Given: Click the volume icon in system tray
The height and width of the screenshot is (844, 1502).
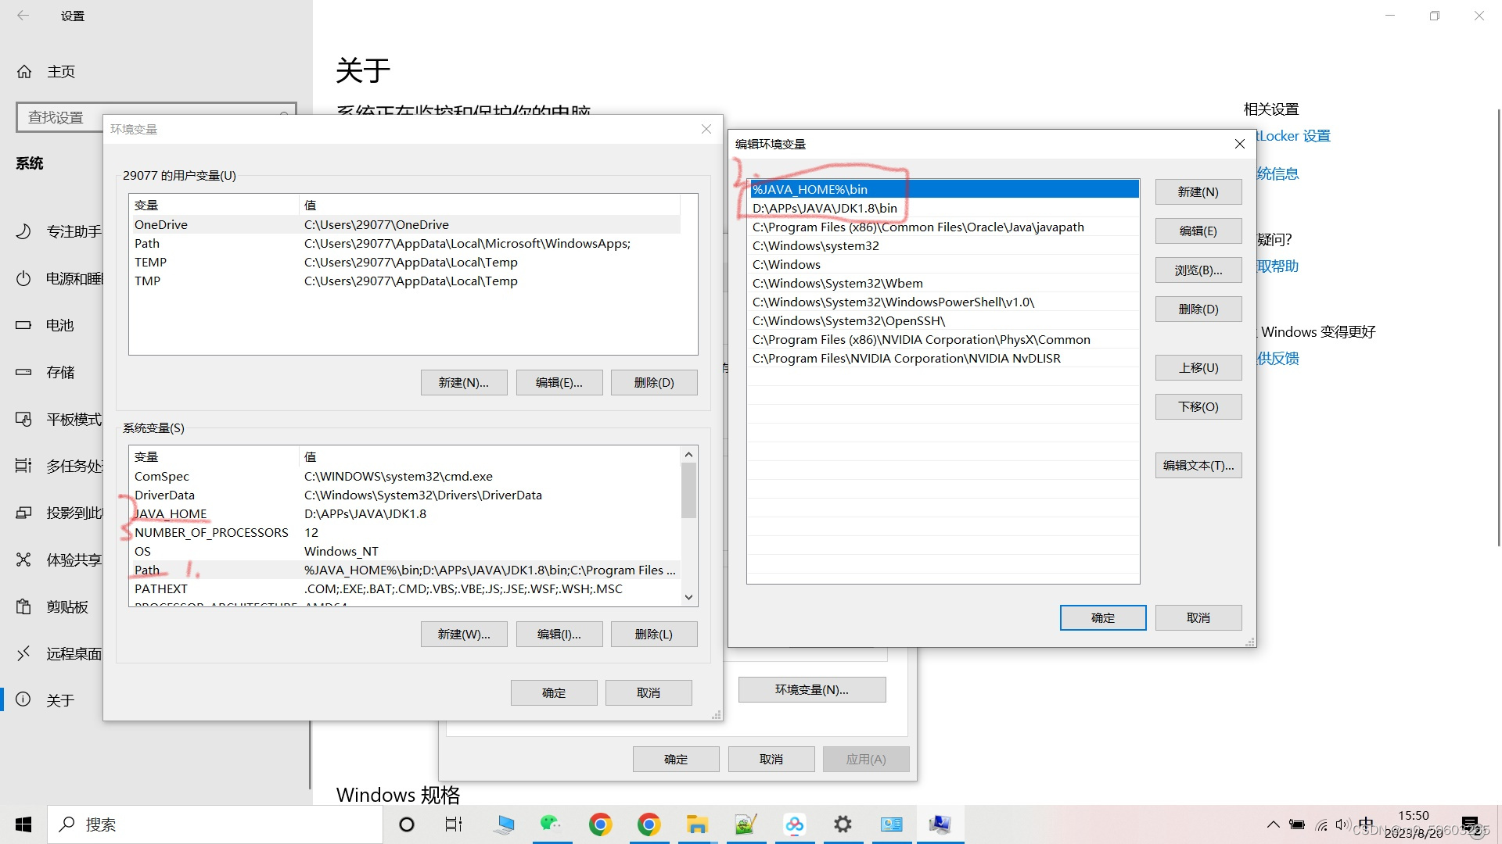Looking at the screenshot, I should click(x=1343, y=824).
